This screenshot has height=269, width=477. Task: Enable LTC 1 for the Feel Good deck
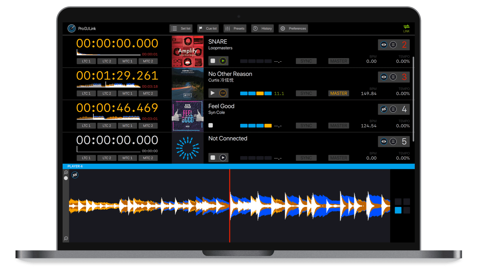coord(86,126)
